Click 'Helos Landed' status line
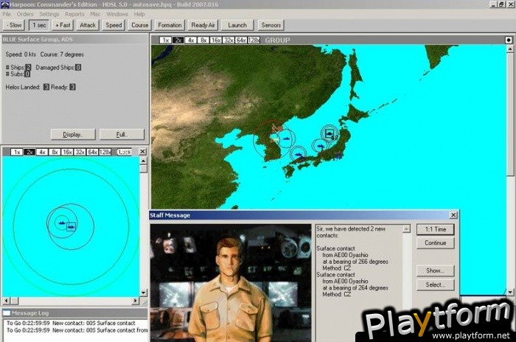Screen dimensions: 516x342 pyautogui.click(x=41, y=87)
